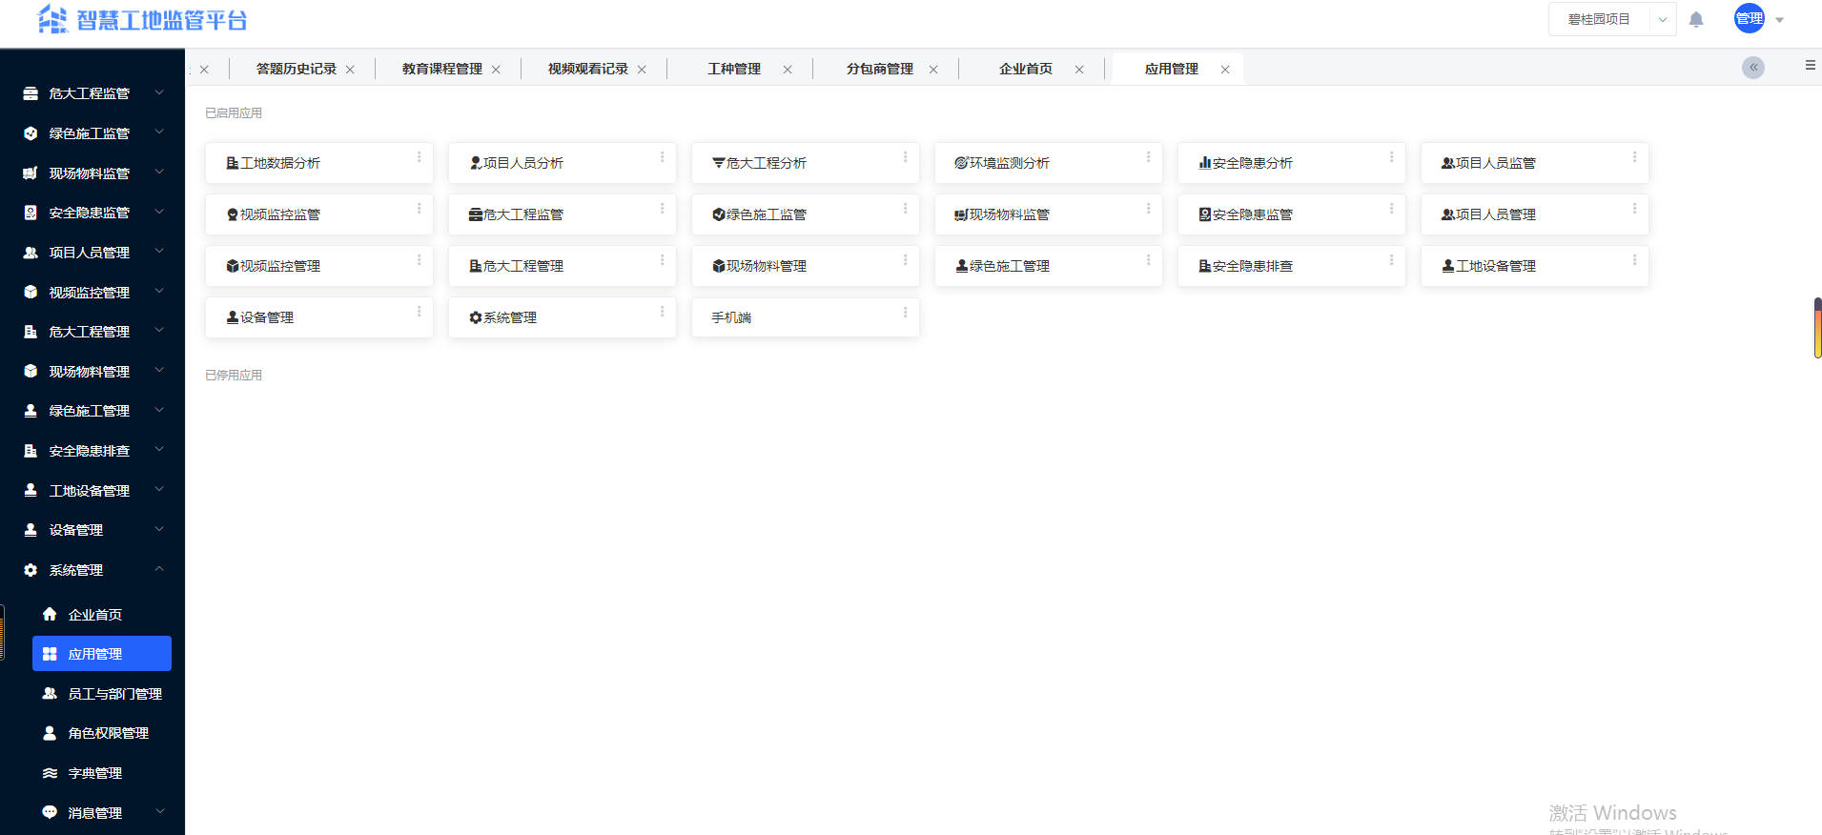1822x835 pixels.
Task: Open more options on 环境监测分析 card
Action: tap(1148, 157)
